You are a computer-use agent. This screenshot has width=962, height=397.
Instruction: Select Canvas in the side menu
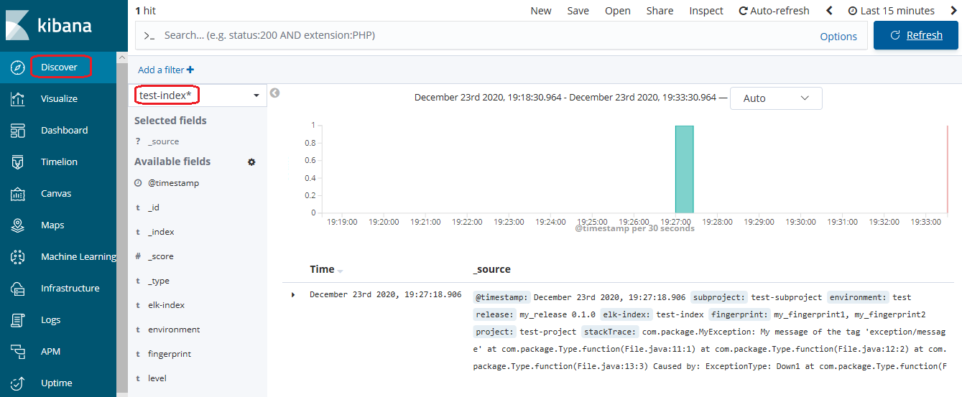[56, 193]
